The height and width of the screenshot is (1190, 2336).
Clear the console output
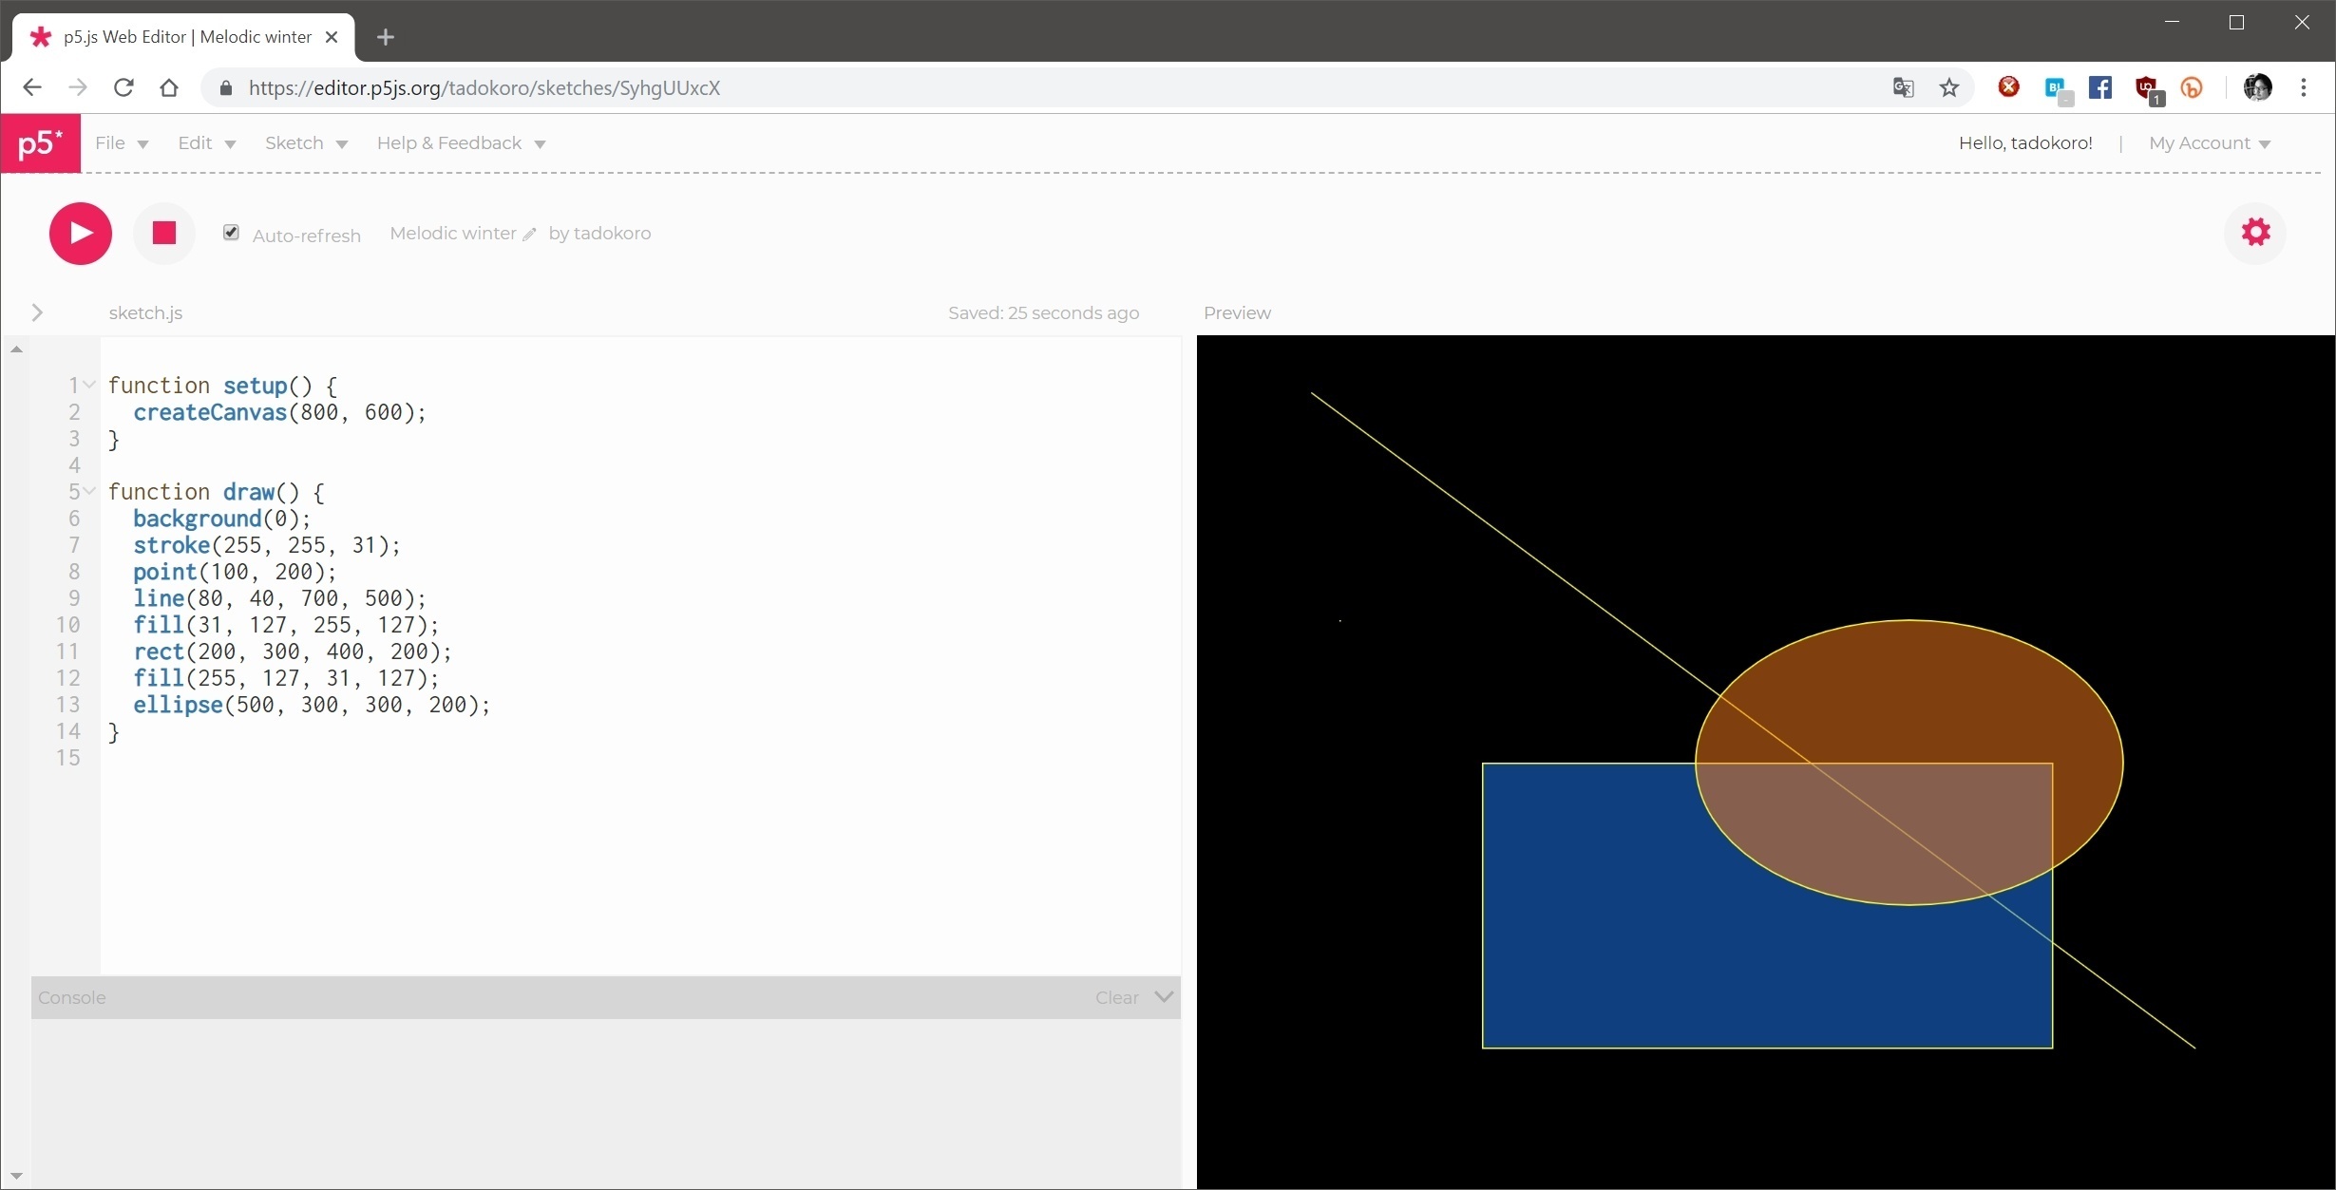pos(1115,997)
